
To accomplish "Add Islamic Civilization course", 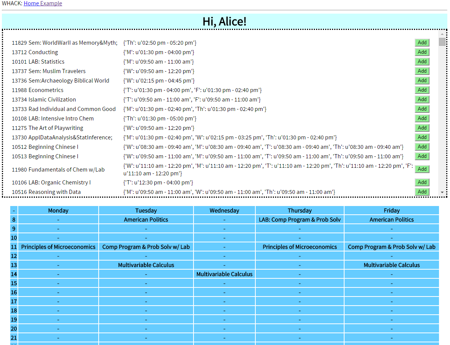I will tap(422, 100).
